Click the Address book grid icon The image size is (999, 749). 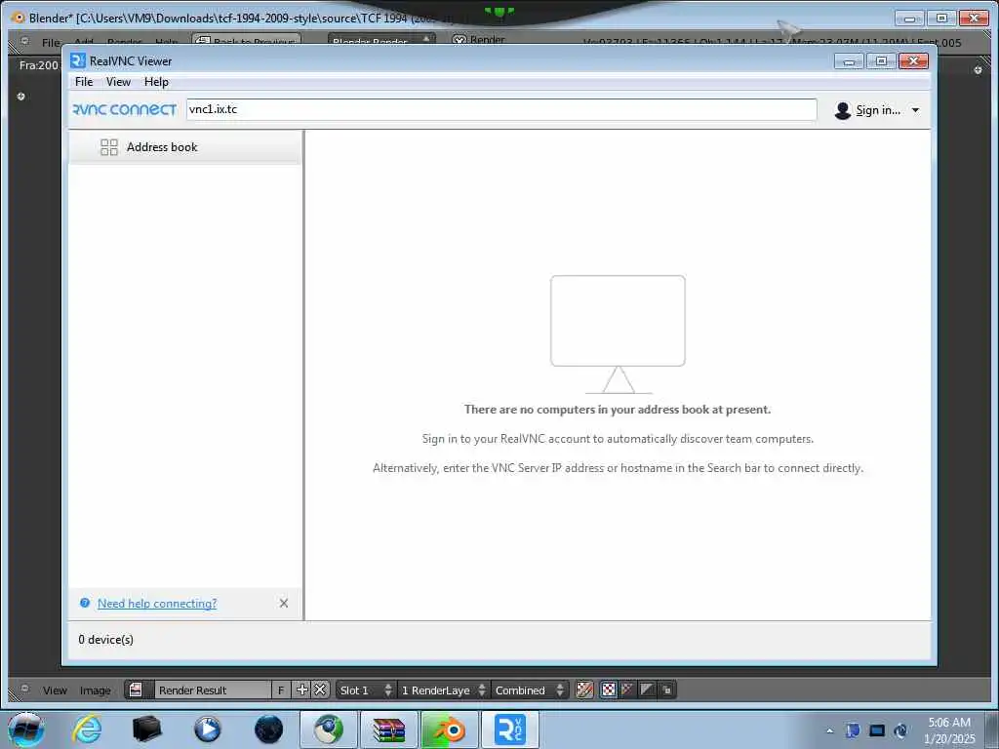click(109, 147)
